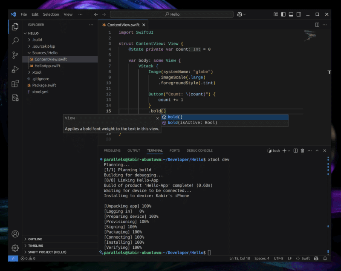Click Customize Layout icon in title bar
The image size is (341, 271).
pyautogui.click(x=276, y=14)
